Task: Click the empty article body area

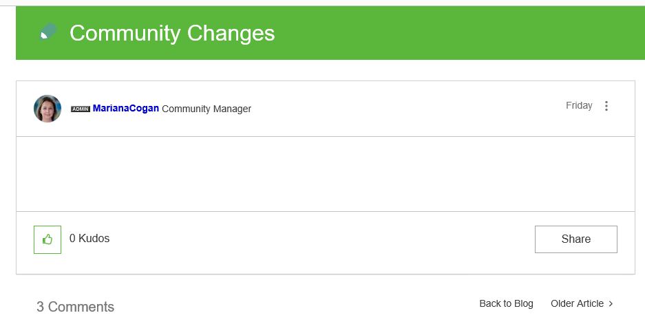Action: [325, 174]
